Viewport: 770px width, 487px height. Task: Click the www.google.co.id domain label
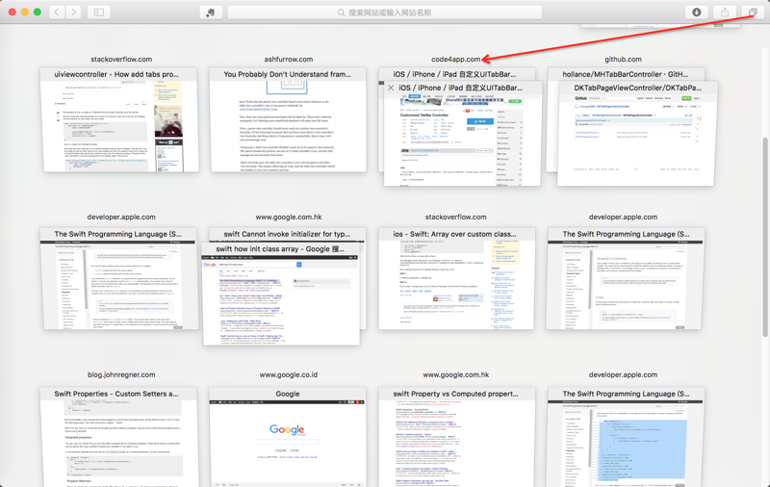pyautogui.click(x=289, y=374)
